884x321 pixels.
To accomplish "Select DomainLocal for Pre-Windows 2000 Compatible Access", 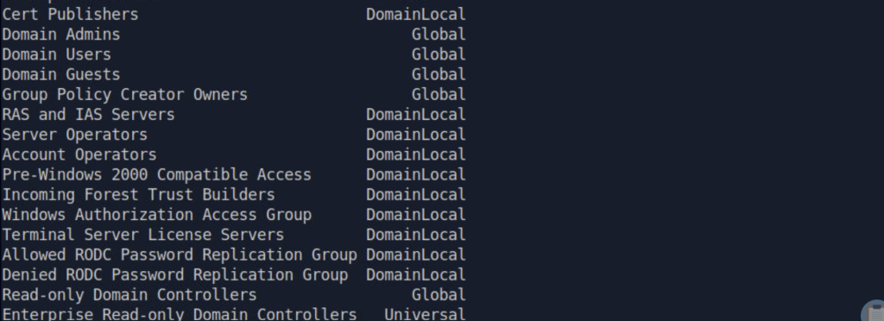I will pyautogui.click(x=416, y=174).
